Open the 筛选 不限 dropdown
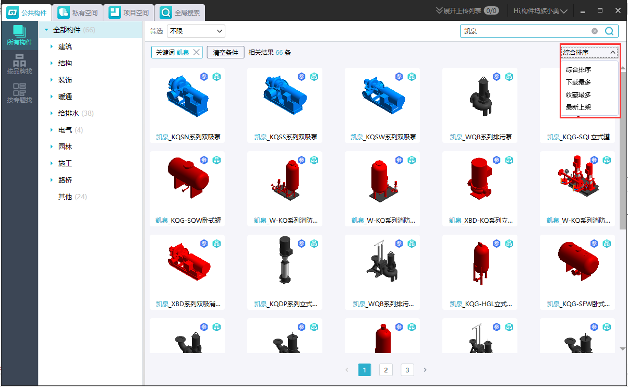The width and height of the screenshot is (628, 387). (196, 31)
